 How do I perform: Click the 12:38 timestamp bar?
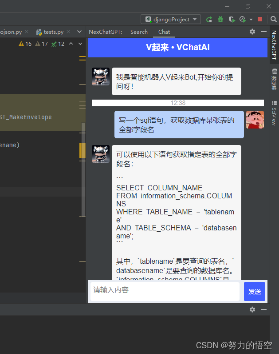tap(178, 103)
